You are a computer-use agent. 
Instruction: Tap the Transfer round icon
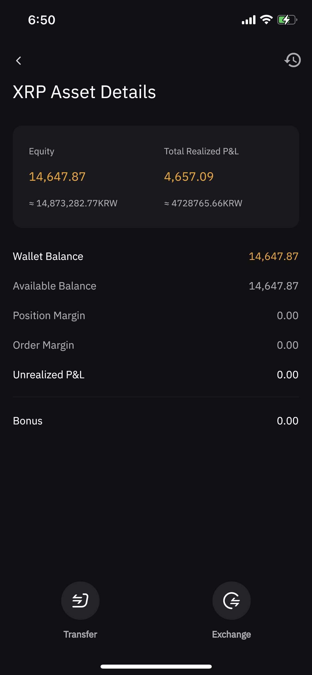pos(80,600)
